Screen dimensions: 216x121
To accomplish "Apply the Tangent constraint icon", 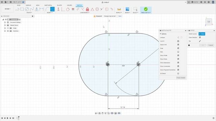I will (68, 9).
